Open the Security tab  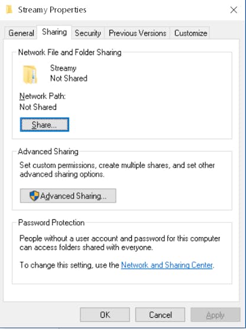pyautogui.click(x=88, y=33)
